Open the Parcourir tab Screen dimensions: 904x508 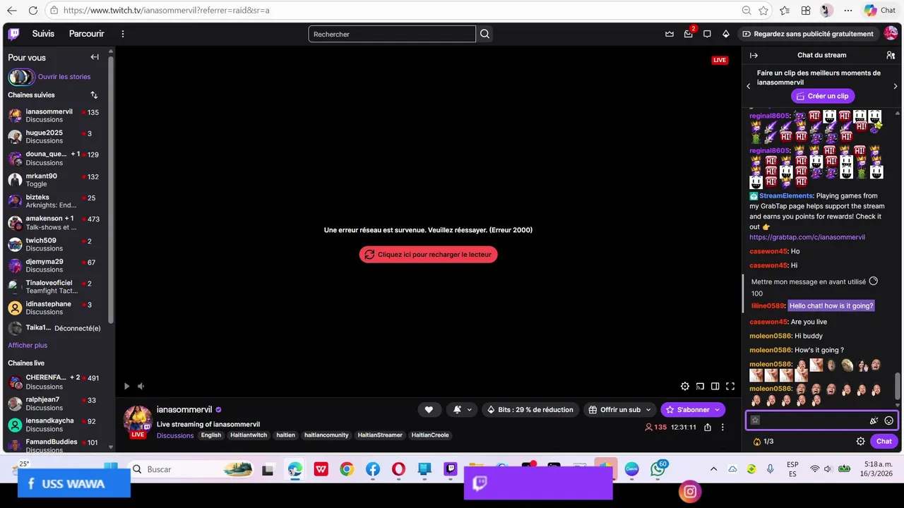coord(86,34)
